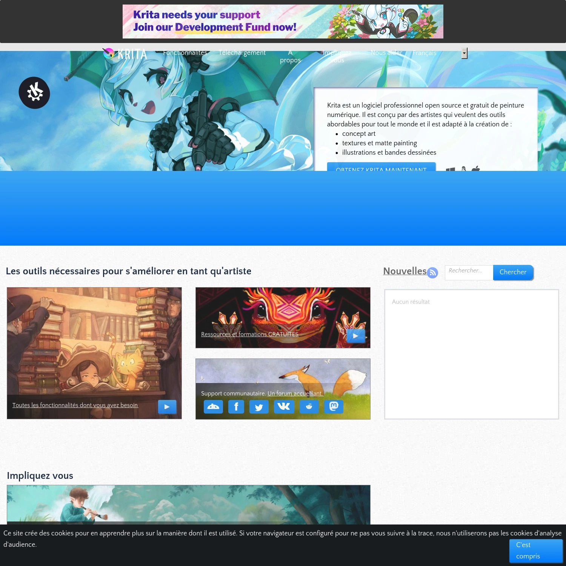Click the Windows platform icon

point(450,169)
